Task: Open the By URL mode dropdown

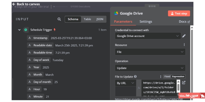Action: [126, 83]
